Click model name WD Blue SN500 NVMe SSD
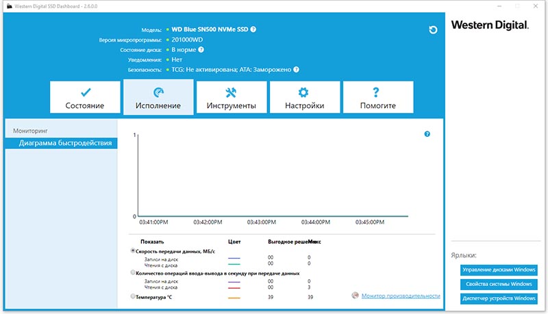The width and height of the screenshot is (548, 314). coord(210,29)
